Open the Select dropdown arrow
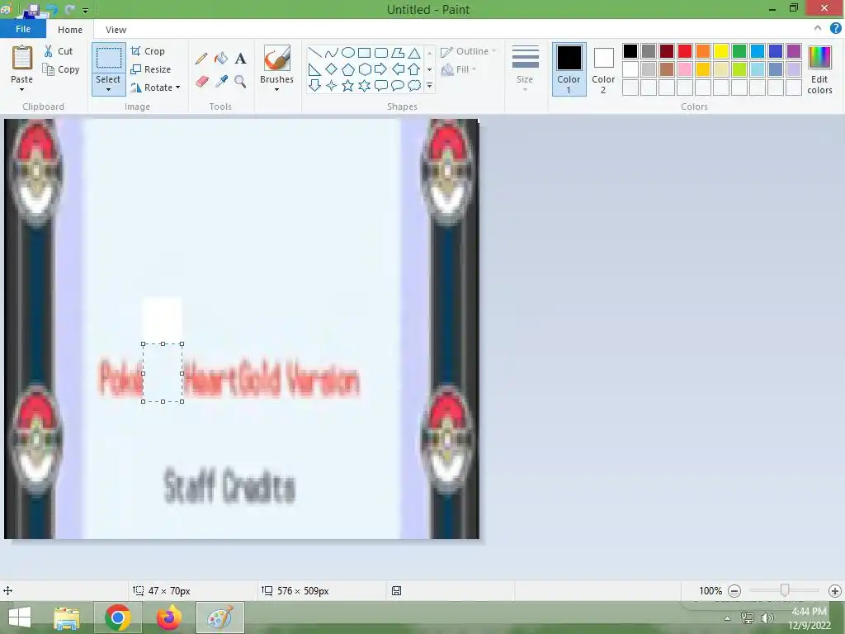This screenshot has height=634, width=845. (108, 89)
